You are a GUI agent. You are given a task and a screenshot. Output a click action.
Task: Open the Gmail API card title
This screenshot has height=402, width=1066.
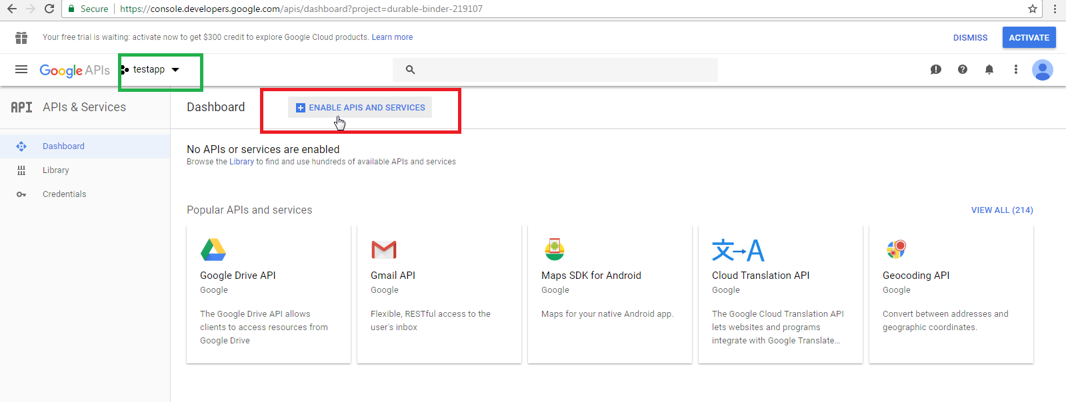pyautogui.click(x=393, y=276)
